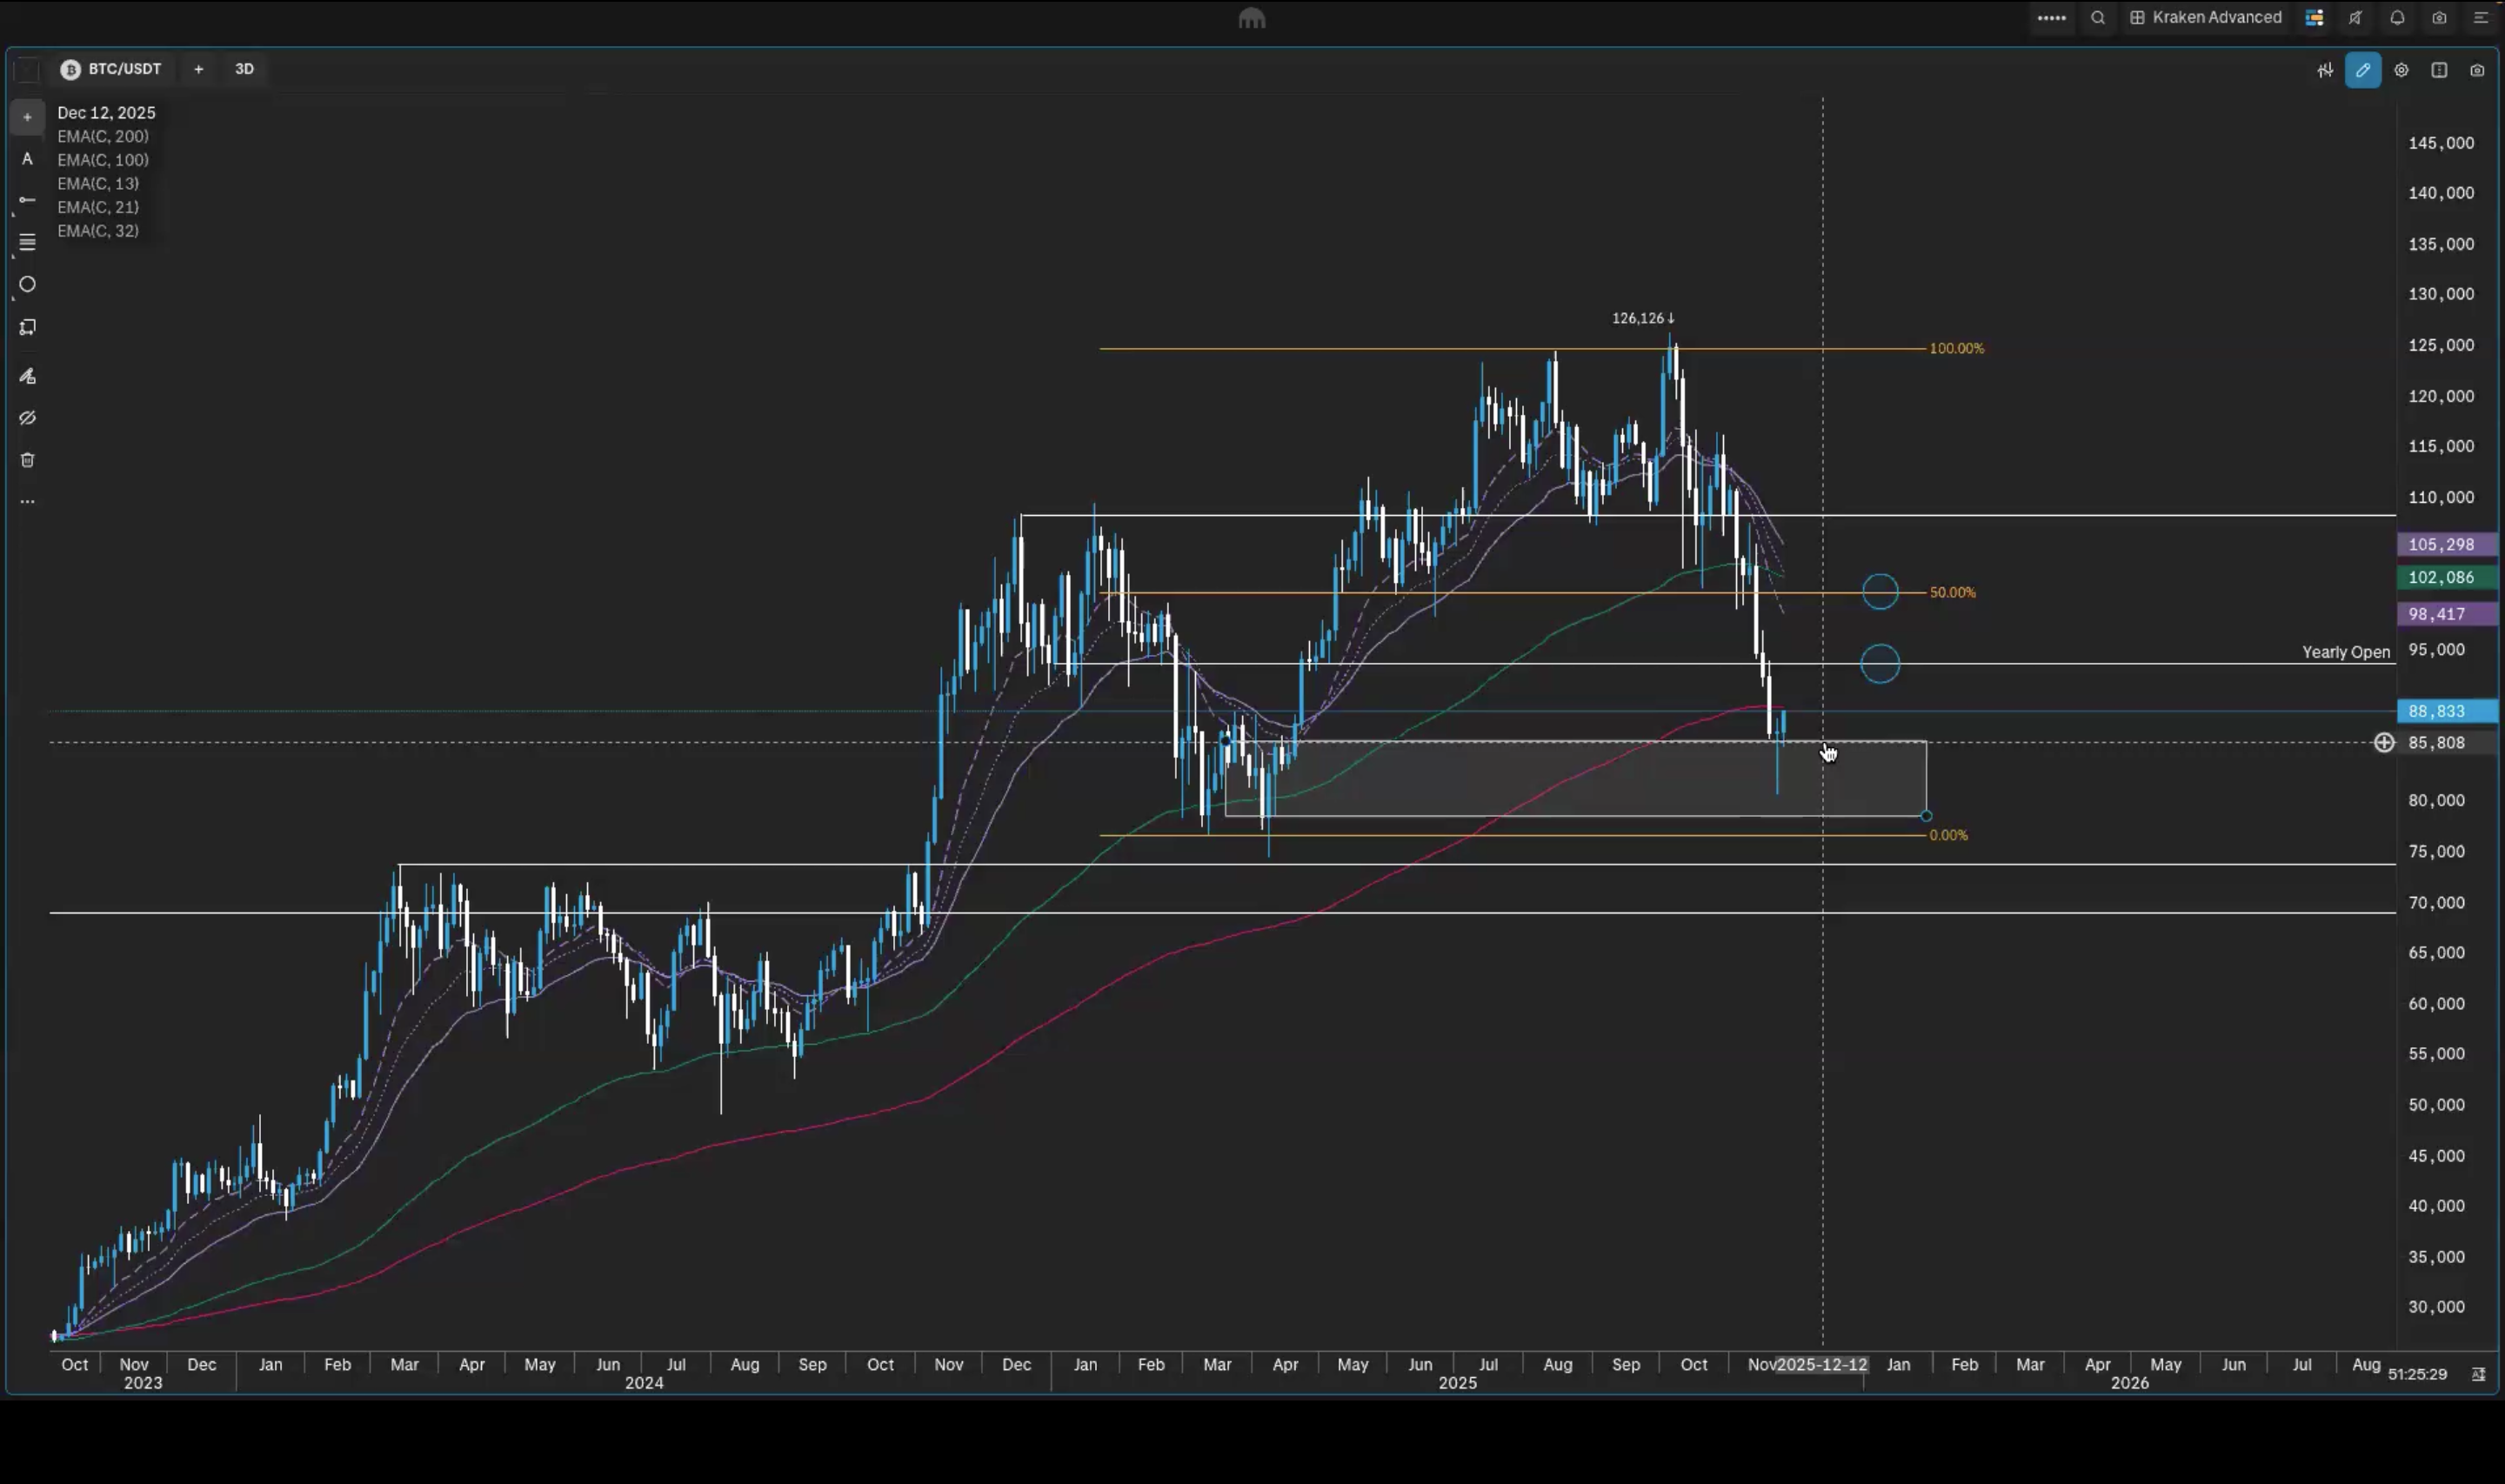The image size is (2505, 1484).
Task: Delete drawings with trash icon
Action: 27,460
